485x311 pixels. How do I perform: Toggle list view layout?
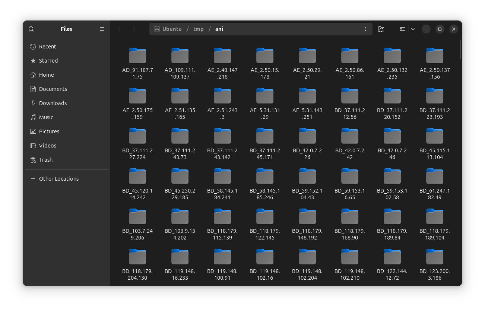[402, 29]
